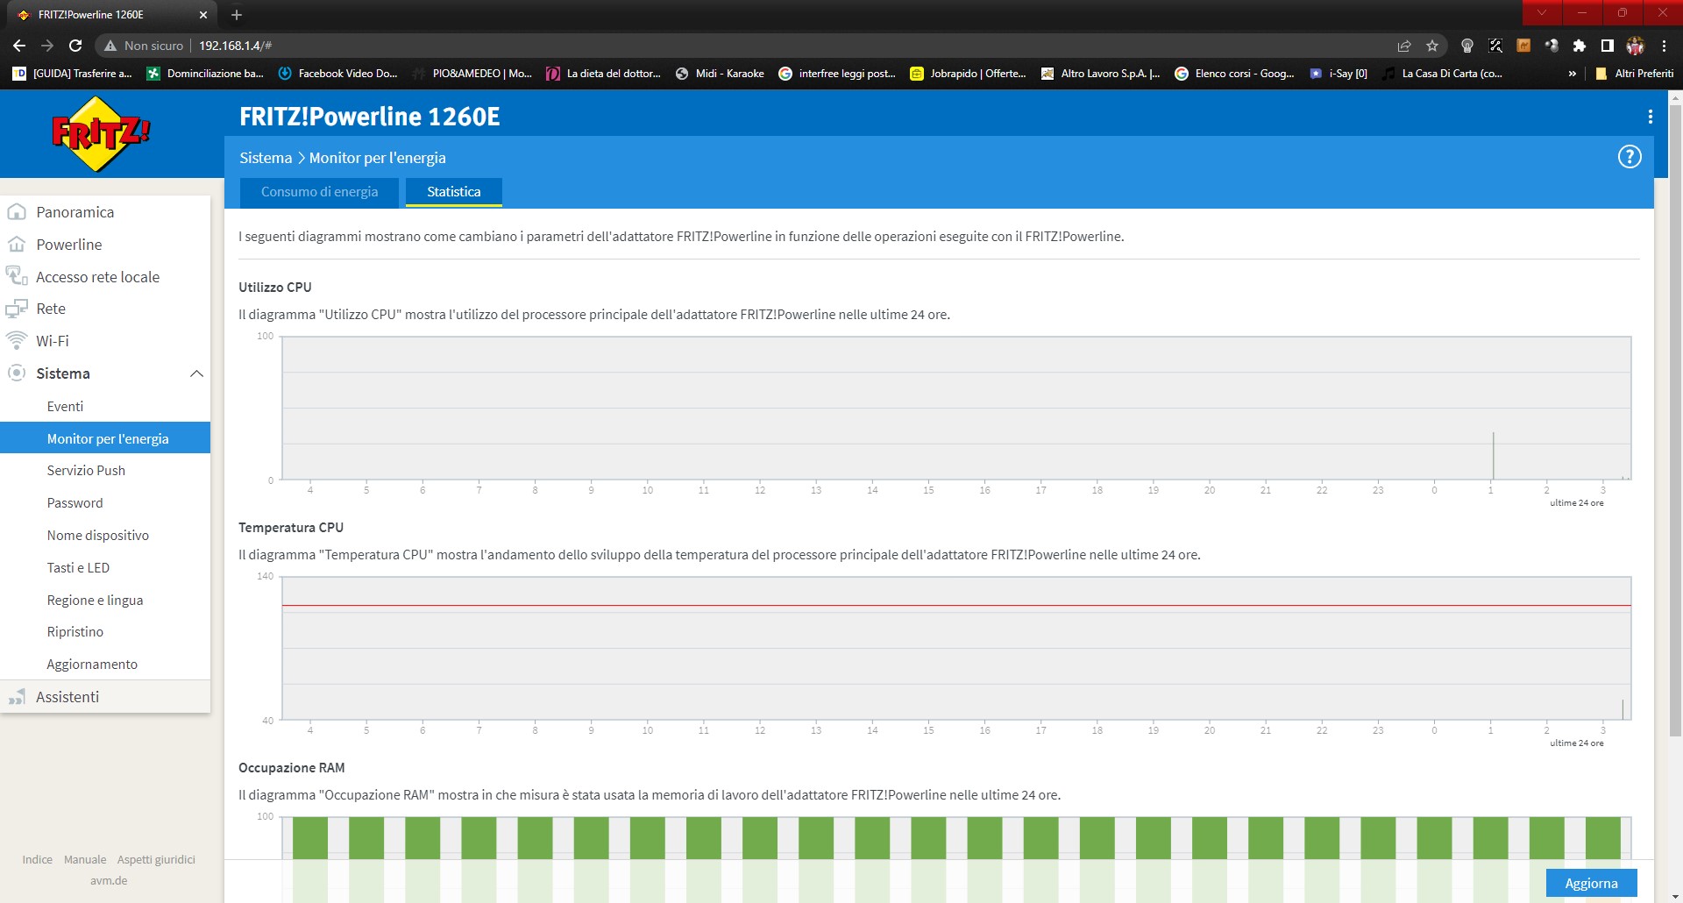The height and width of the screenshot is (903, 1683).
Task: Toggle the browser side panel icon
Action: (1608, 46)
